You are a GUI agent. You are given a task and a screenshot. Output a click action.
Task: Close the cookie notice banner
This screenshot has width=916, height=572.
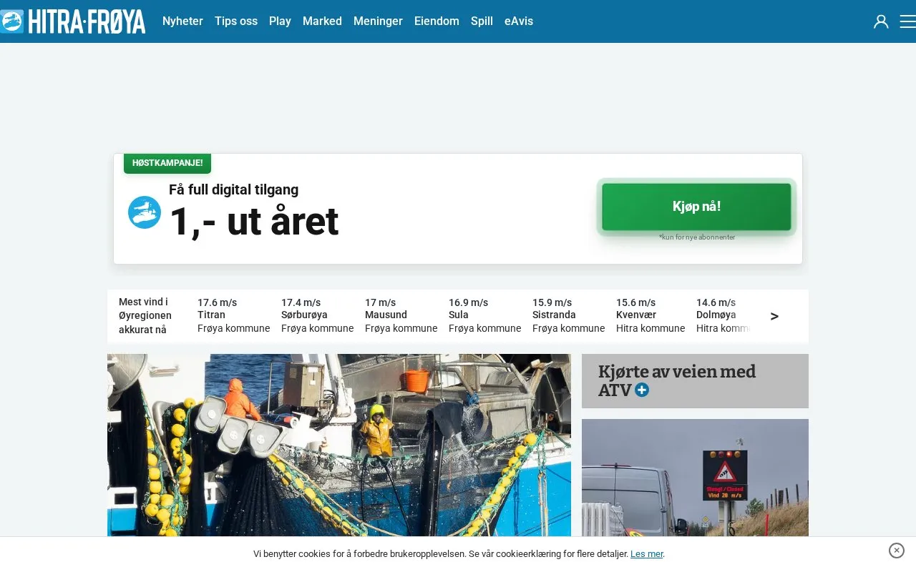point(897,551)
